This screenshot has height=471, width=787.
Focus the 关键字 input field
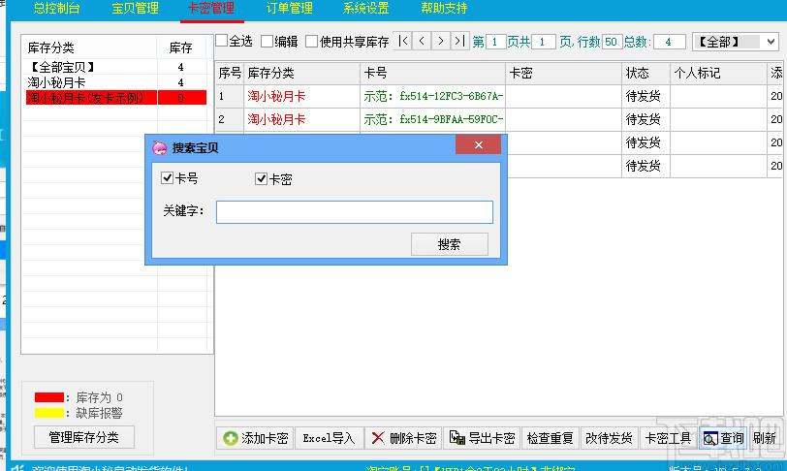(x=355, y=212)
